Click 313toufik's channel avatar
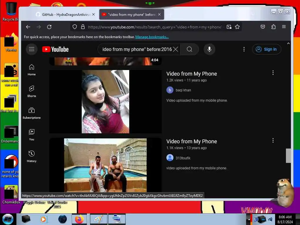Viewport: 300px width, 225px height. [x=170, y=158]
